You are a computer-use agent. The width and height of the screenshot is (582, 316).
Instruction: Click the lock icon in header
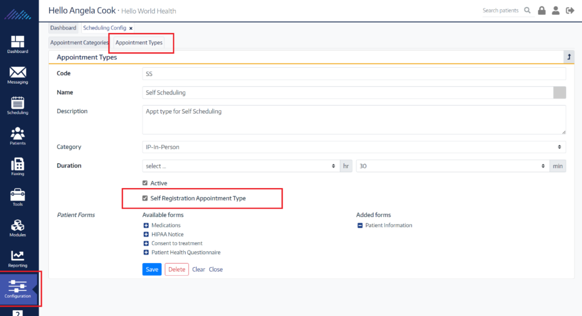tap(542, 10)
